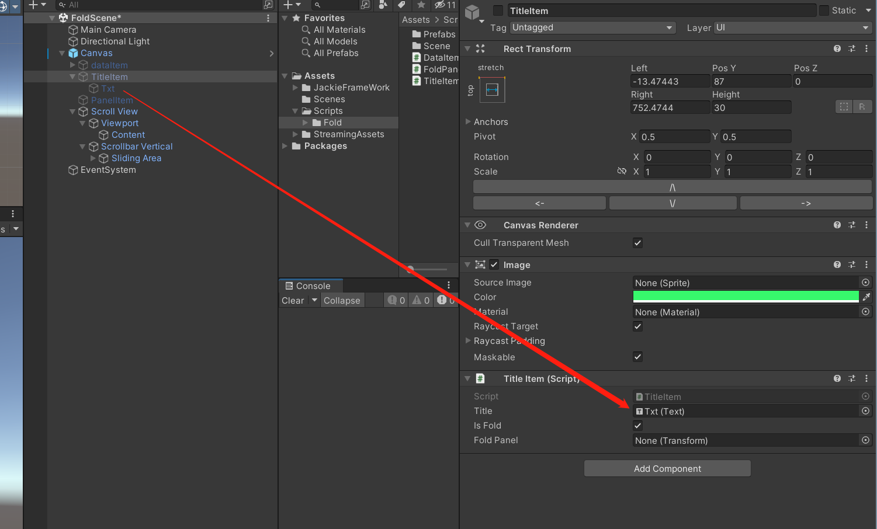Click the help question mark on Rect Transform
The height and width of the screenshot is (529, 877).
(837, 48)
